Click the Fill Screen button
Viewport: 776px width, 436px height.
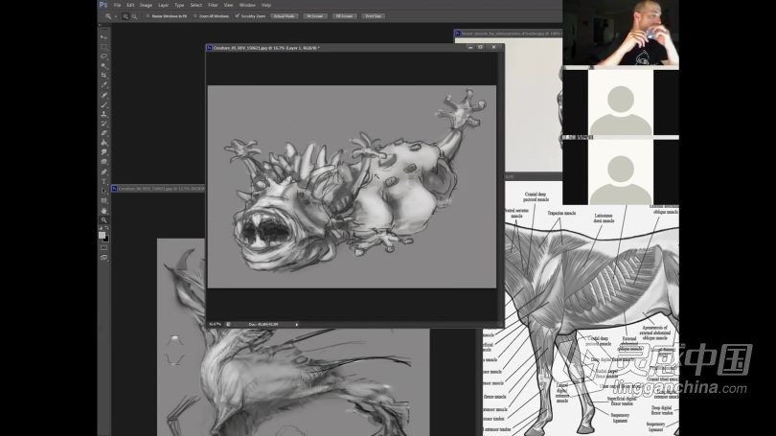[x=345, y=16]
